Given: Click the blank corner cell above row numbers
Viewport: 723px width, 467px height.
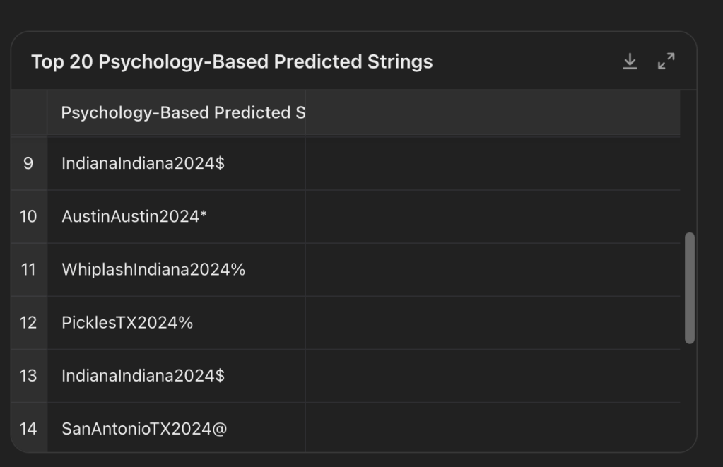Looking at the screenshot, I should [29, 113].
